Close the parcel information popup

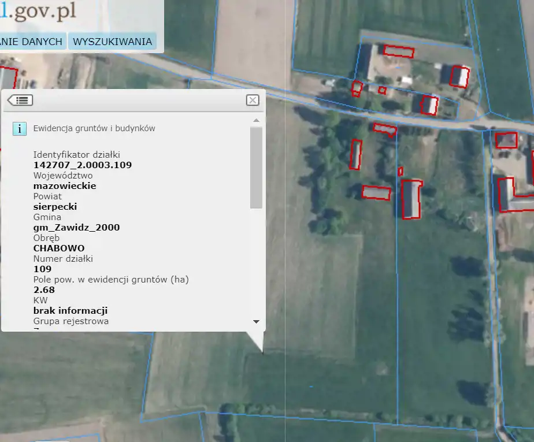(x=253, y=100)
